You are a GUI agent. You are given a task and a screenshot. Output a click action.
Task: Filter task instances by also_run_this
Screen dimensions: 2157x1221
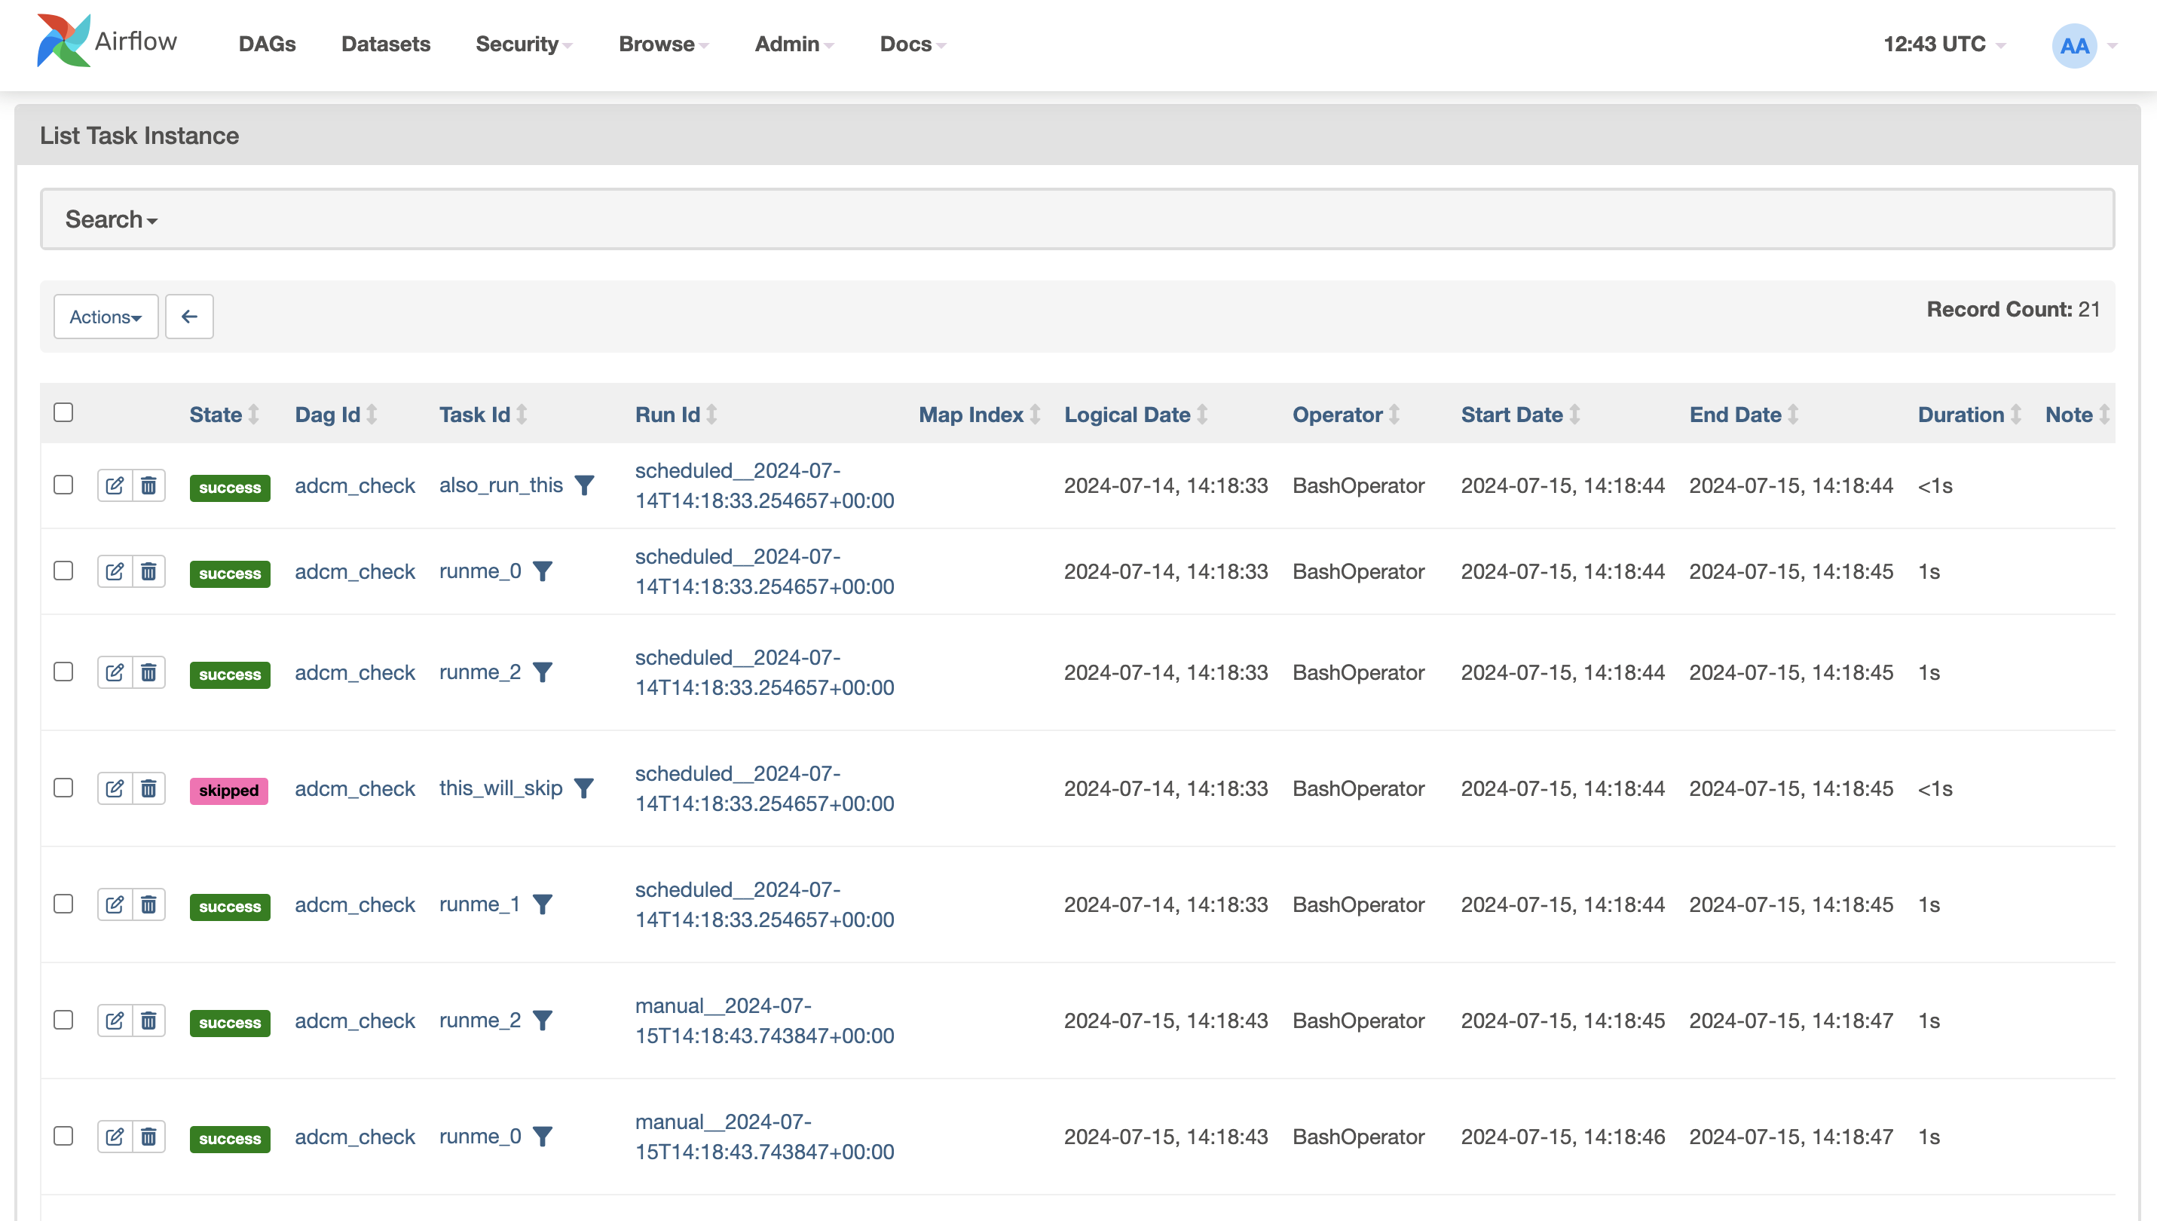pyautogui.click(x=584, y=485)
